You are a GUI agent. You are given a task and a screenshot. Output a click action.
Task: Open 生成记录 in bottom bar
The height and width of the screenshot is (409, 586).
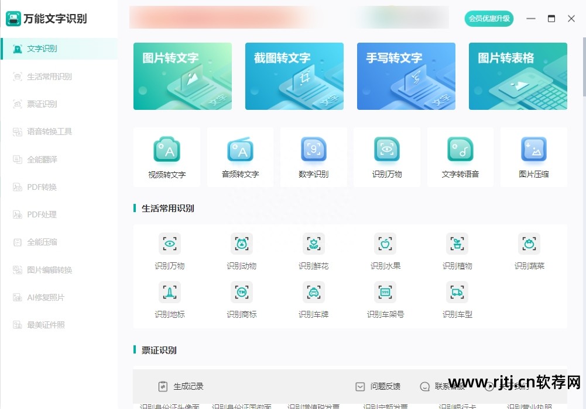pyautogui.click(x=181, y=386)
